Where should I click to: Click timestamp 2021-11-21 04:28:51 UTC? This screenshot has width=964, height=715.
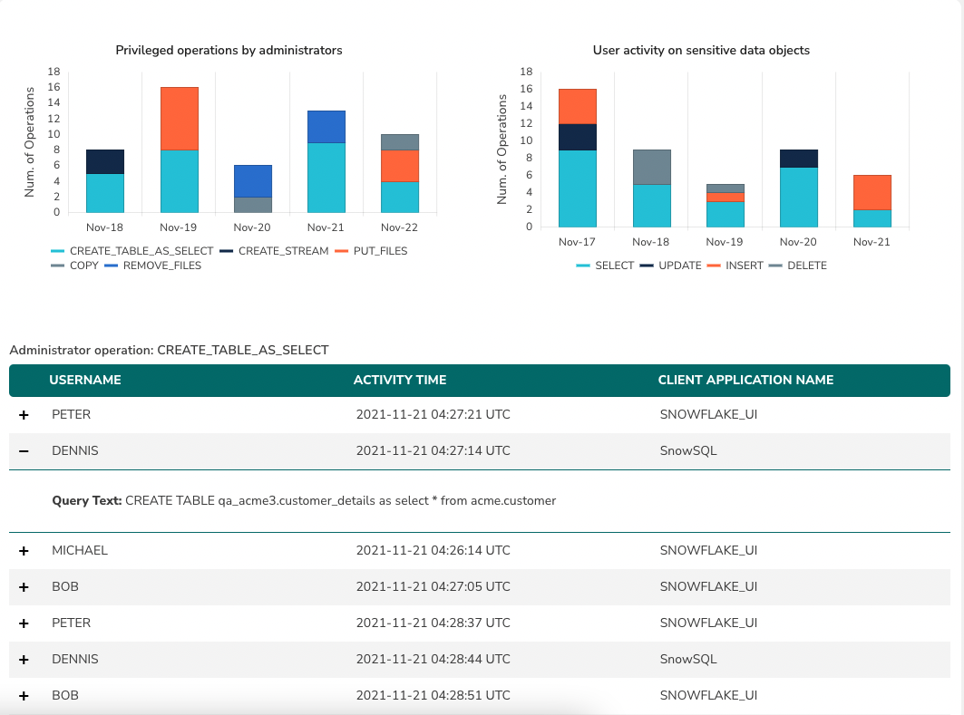pos(433,695)
